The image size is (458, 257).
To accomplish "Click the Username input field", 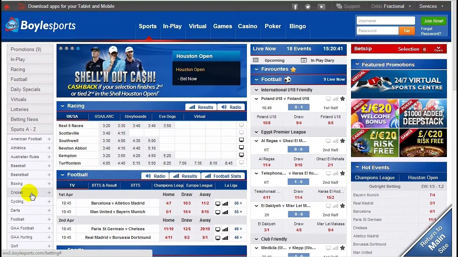I will tap(386, 21).
